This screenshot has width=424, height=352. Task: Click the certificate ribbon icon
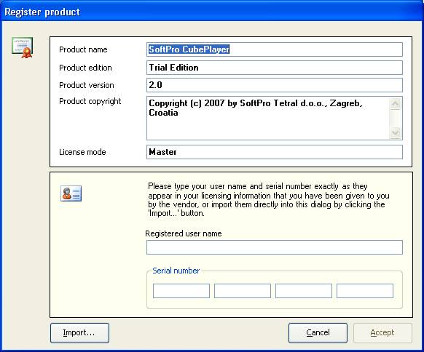(x=22, y=47)
